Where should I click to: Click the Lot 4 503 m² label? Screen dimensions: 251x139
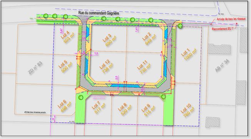(67, 37)
